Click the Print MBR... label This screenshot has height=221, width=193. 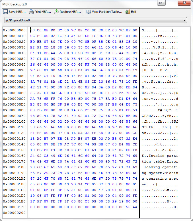[x=43, y=12]
